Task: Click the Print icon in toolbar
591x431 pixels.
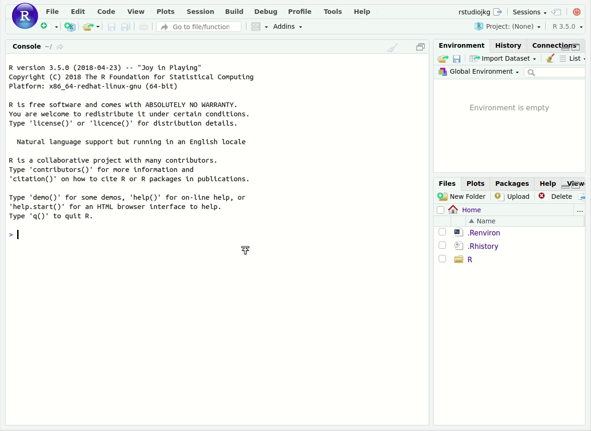Action: [144, 27]
